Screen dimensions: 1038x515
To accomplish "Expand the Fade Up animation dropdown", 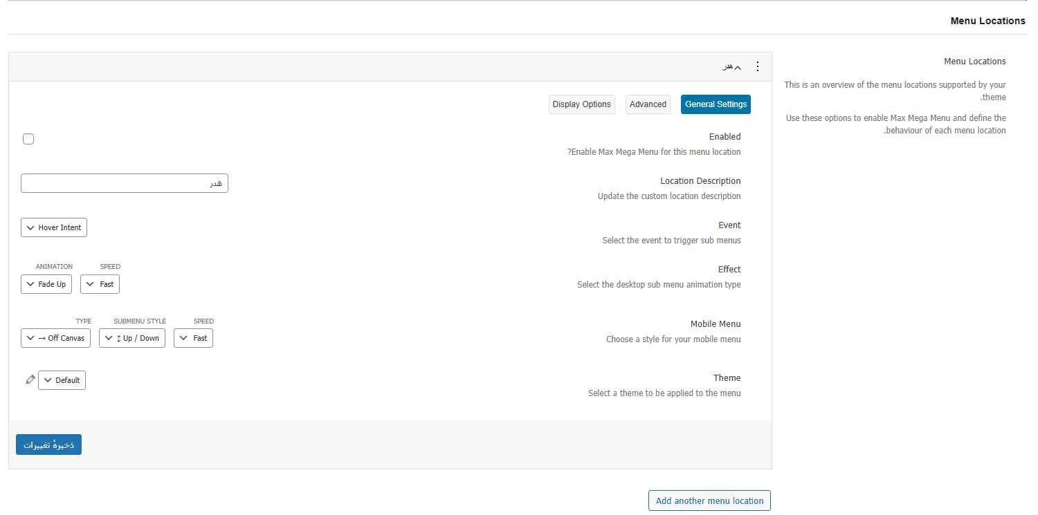I will pos(46,284).
